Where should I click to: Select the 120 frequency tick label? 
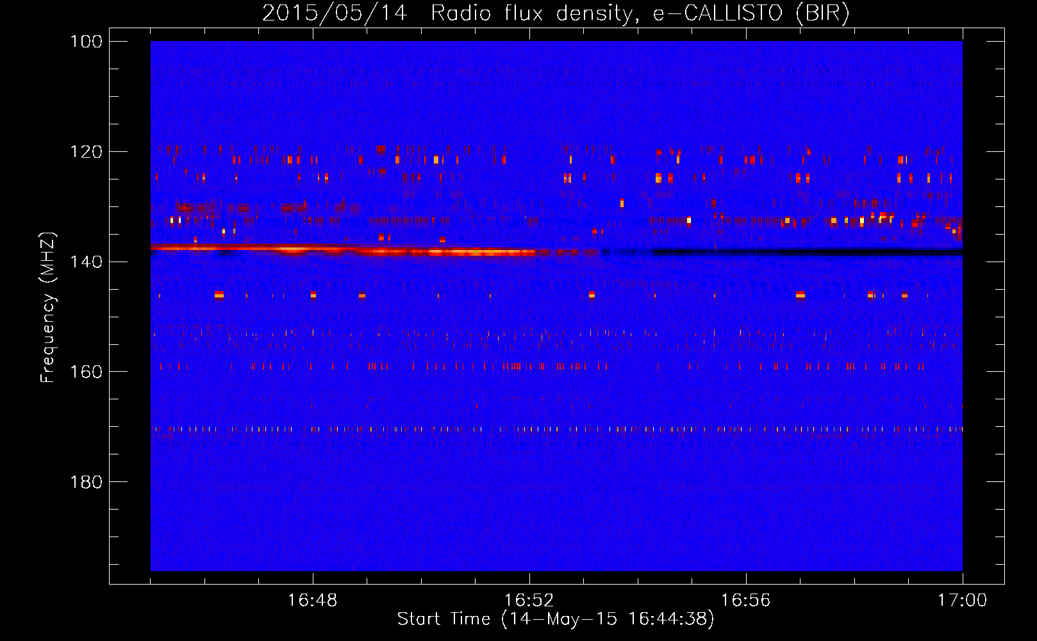click(x=87, y=152)
